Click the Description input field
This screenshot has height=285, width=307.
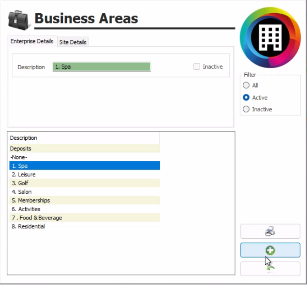(x=102, y=67)
